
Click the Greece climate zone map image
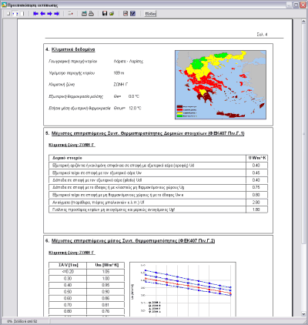coord(220,85)
